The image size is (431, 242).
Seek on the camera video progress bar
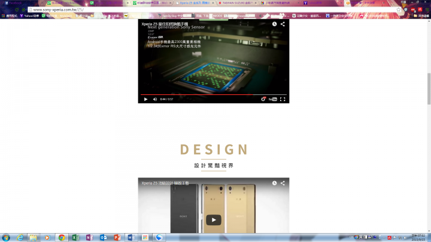[214, 94]
